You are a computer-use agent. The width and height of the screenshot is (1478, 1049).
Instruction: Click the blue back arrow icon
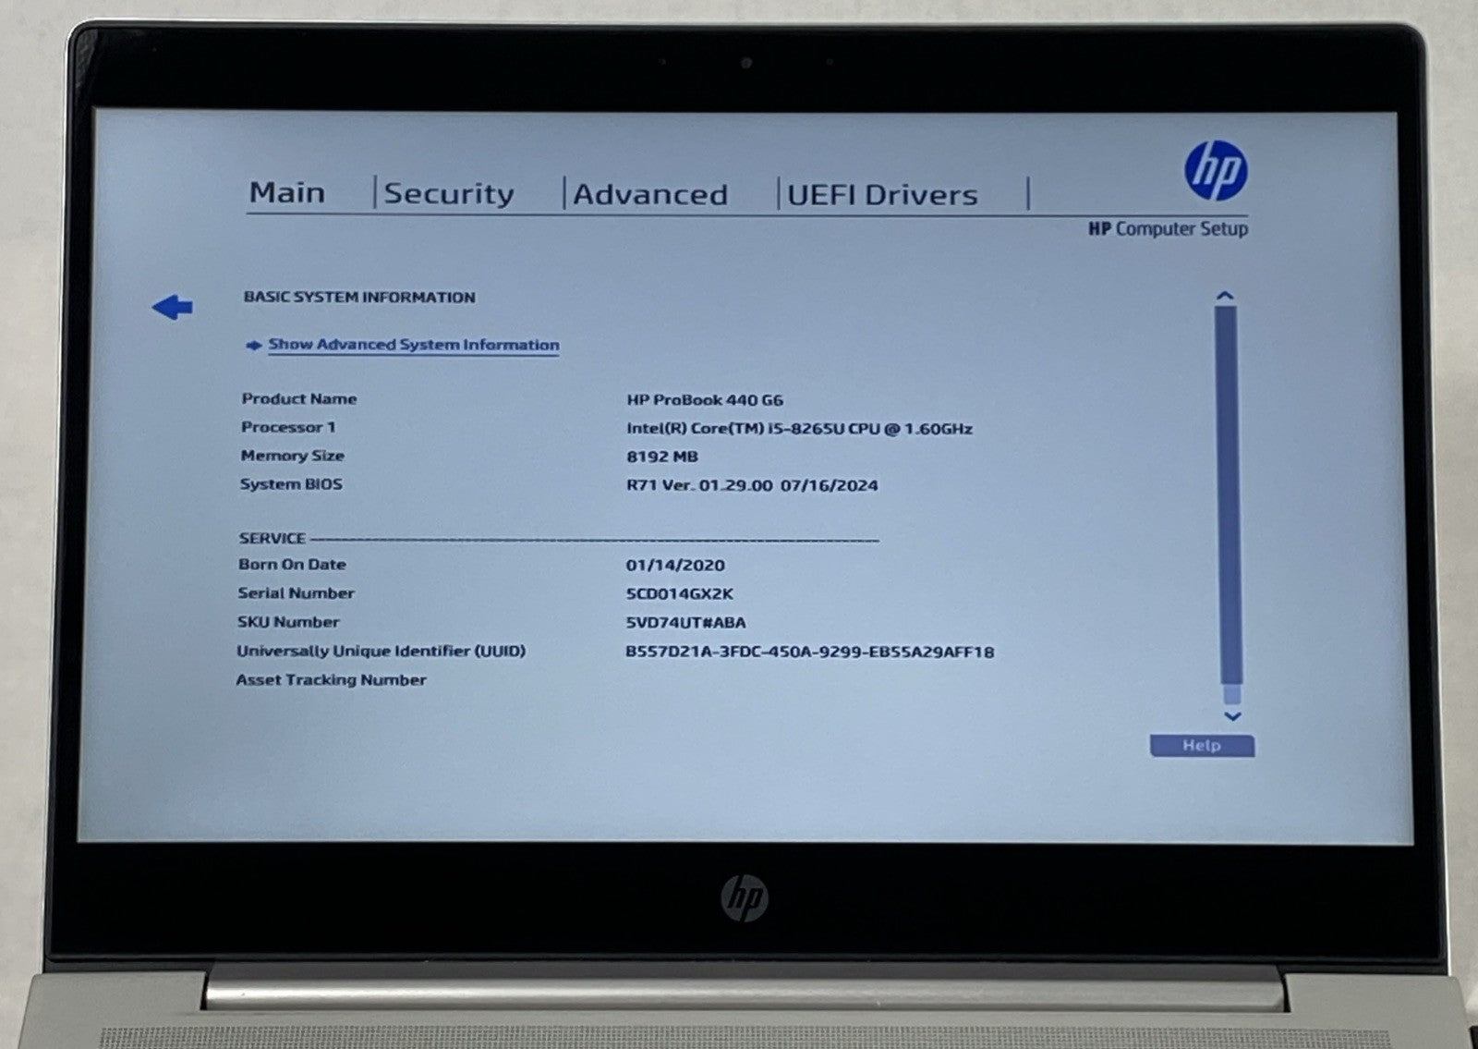pyautogui.click(x=173, y=307)
